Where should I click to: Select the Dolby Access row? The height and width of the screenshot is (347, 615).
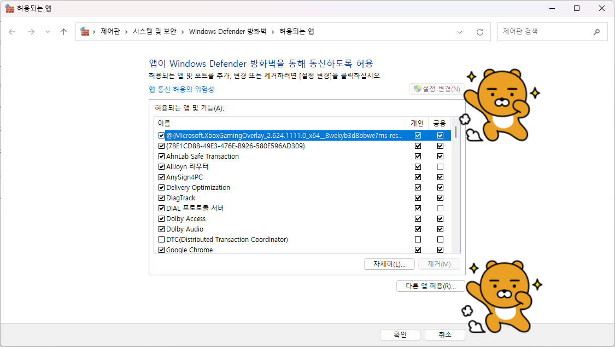click(x=302, y=218)
